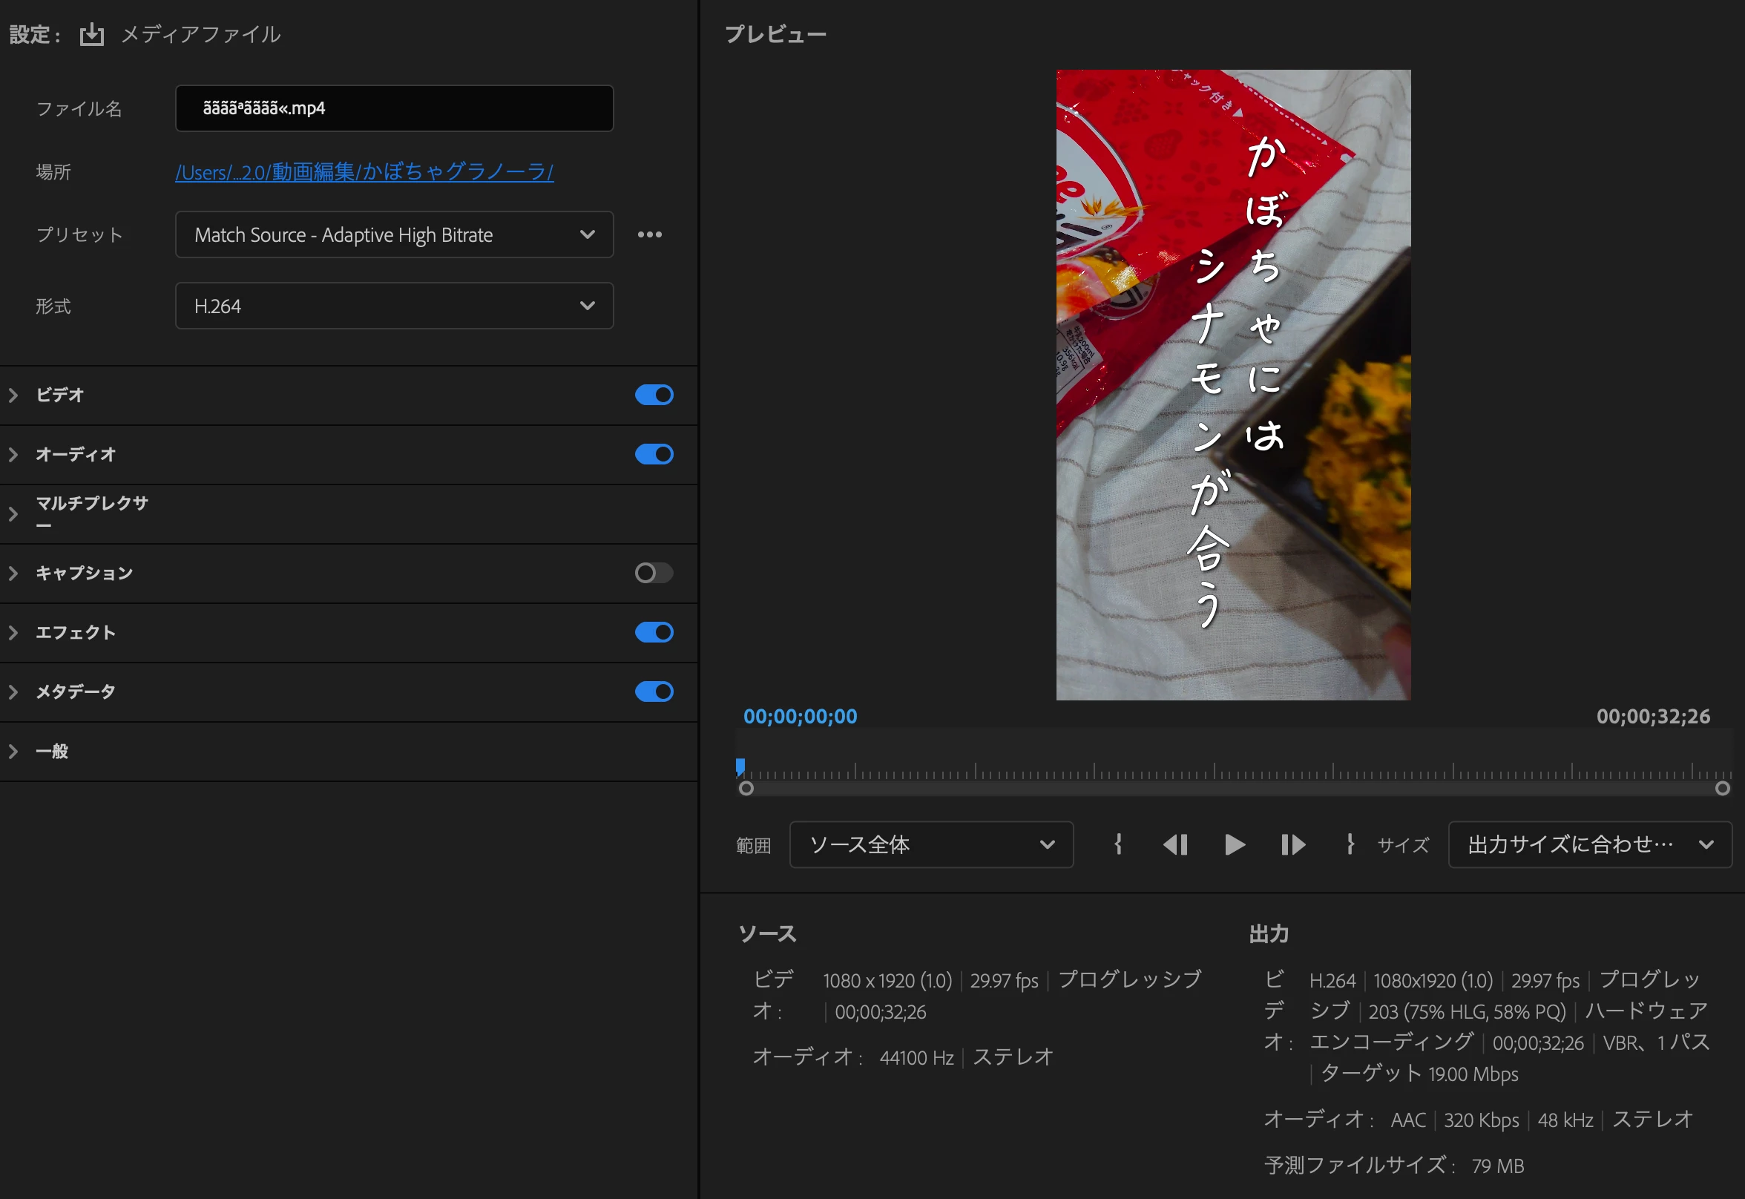The width and height of the screenshot is (1745, 1199).
Task: Click the media file export icon
Action: [x=92, y=35]
